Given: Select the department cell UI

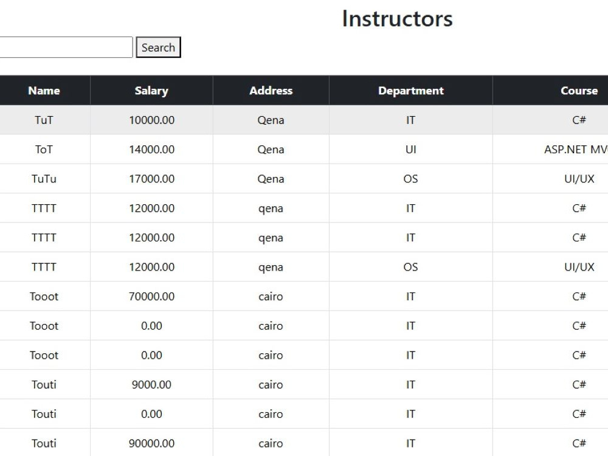Looking at the screenshot, I should (410, 150).
